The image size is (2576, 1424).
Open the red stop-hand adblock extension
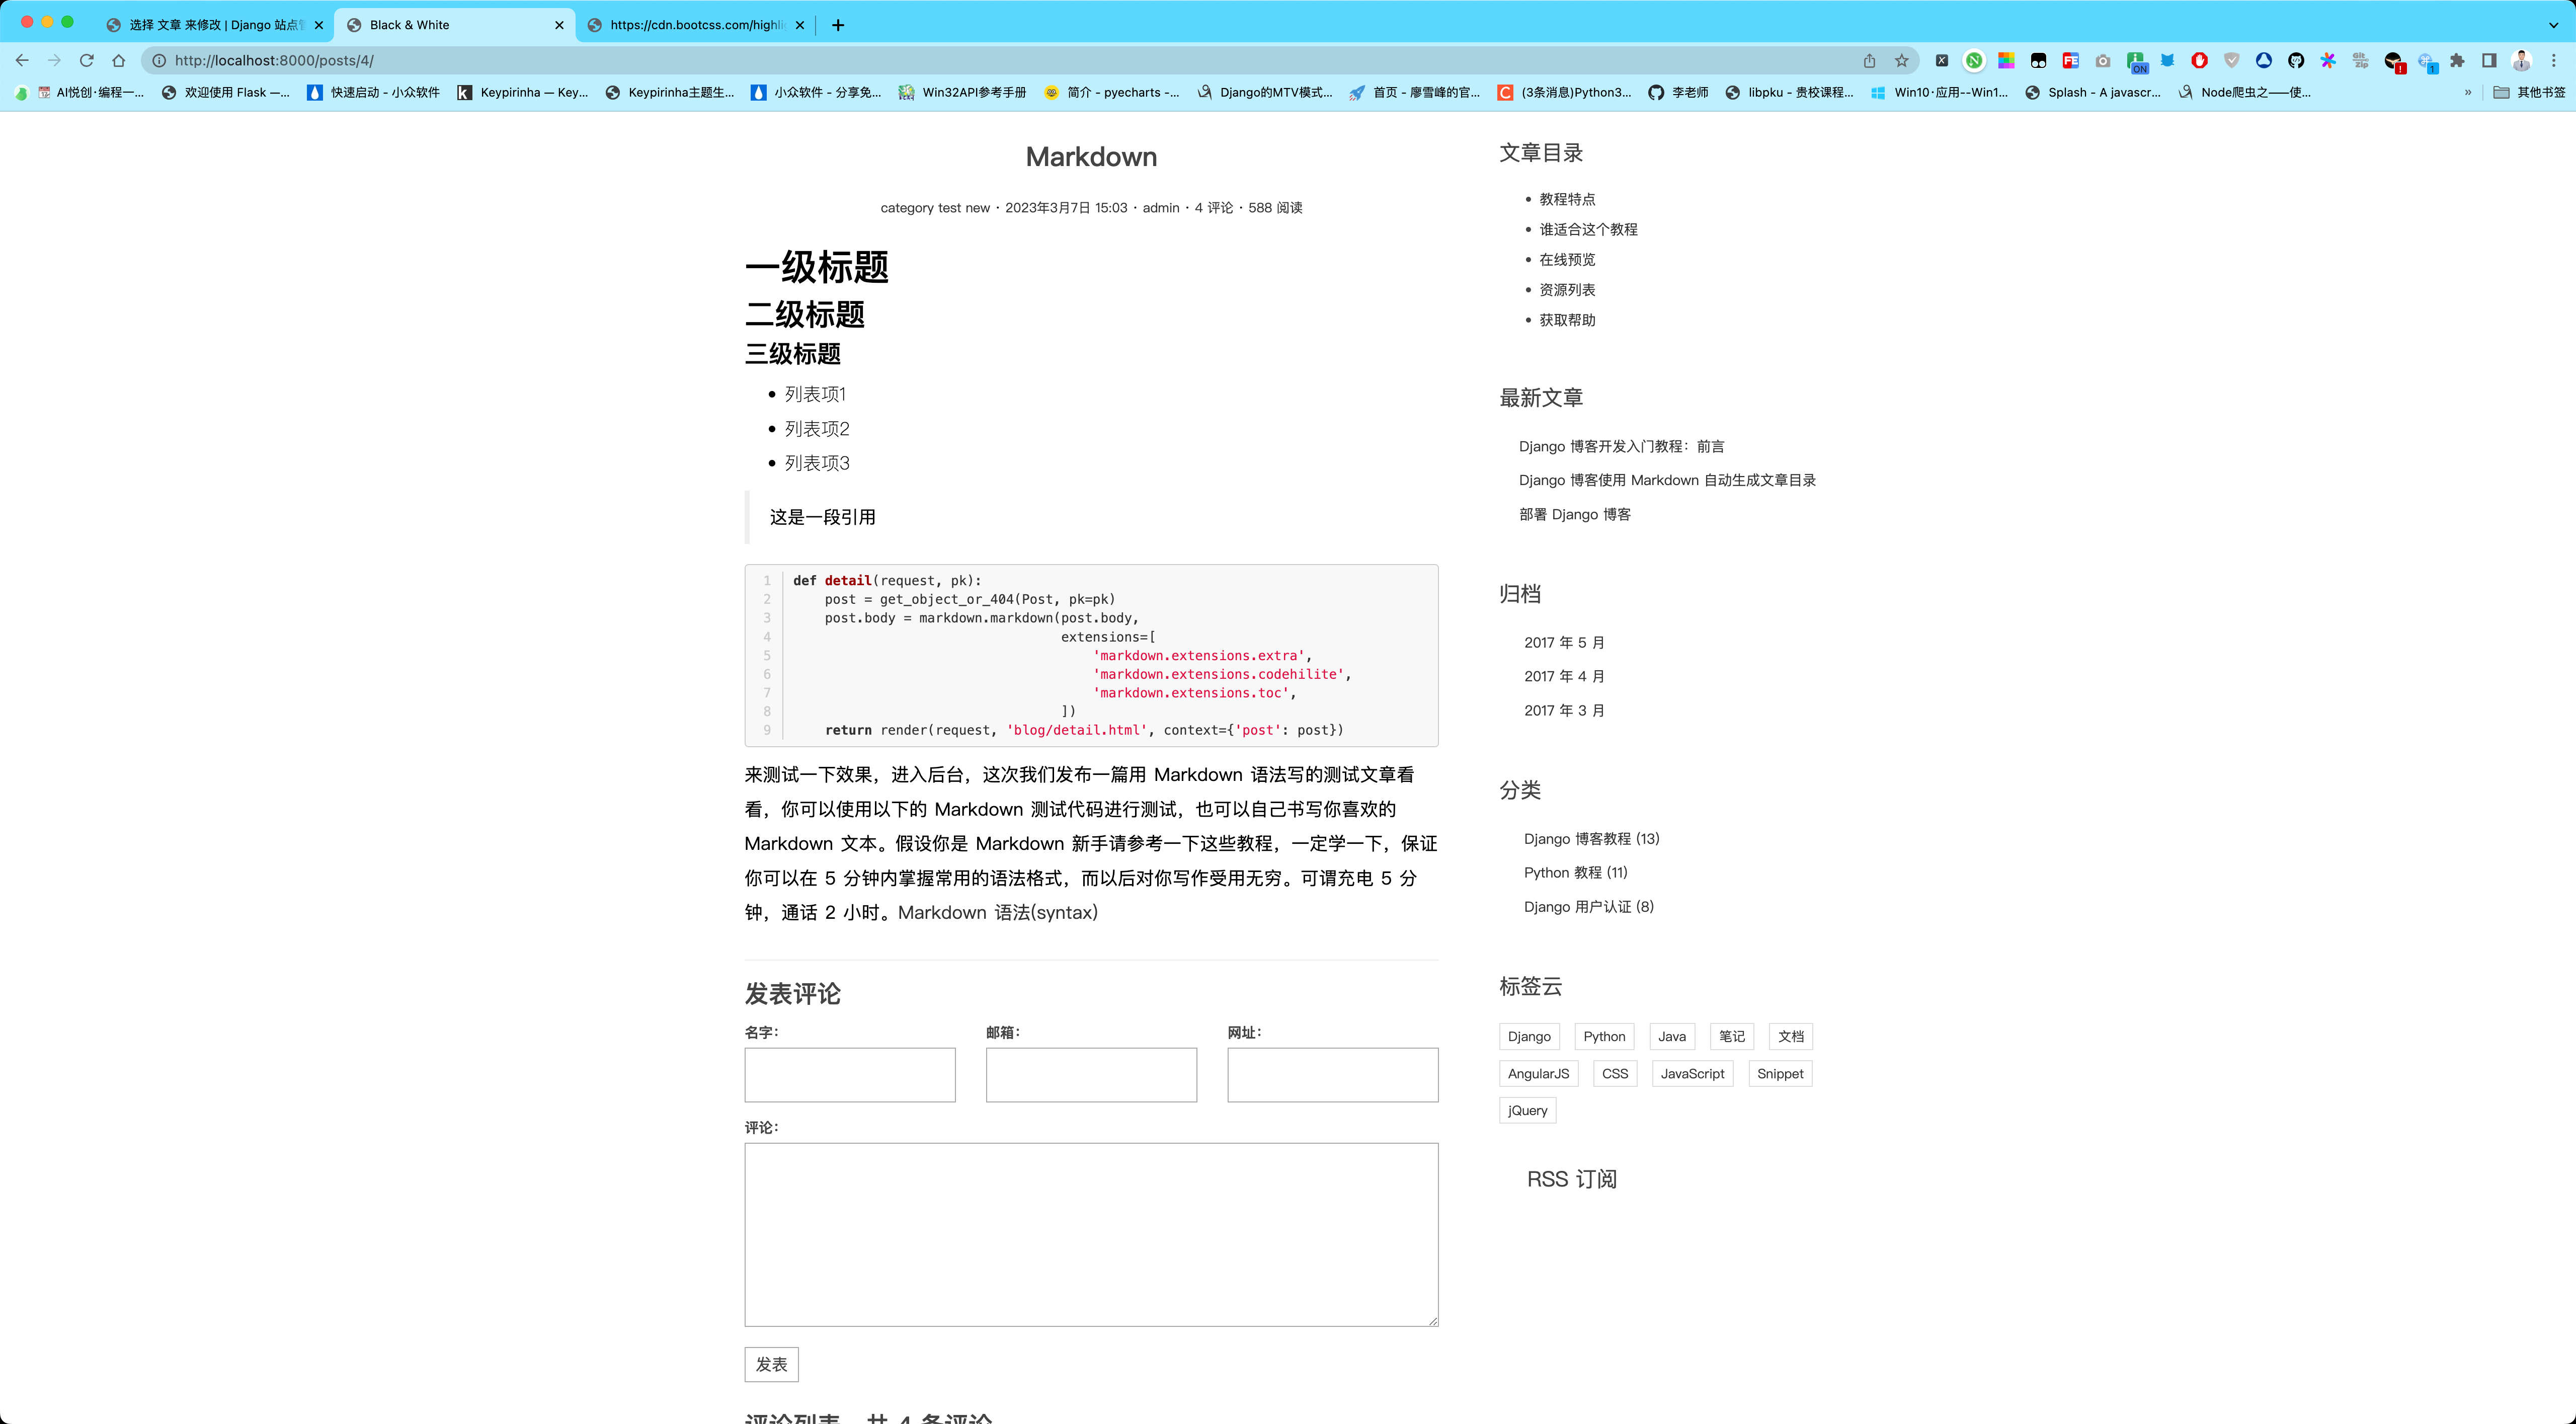point(2199,60)
